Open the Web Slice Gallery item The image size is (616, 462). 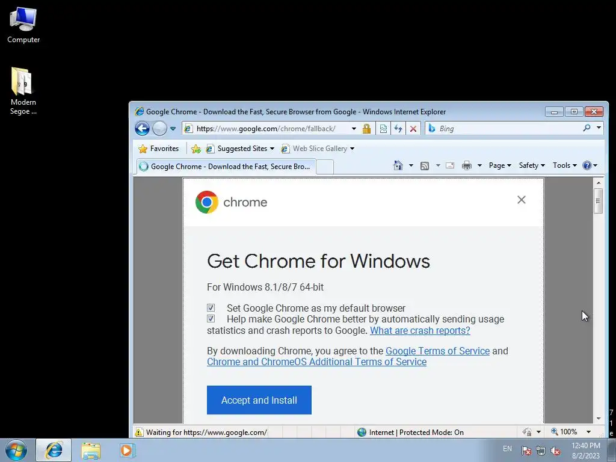point(318,149)
